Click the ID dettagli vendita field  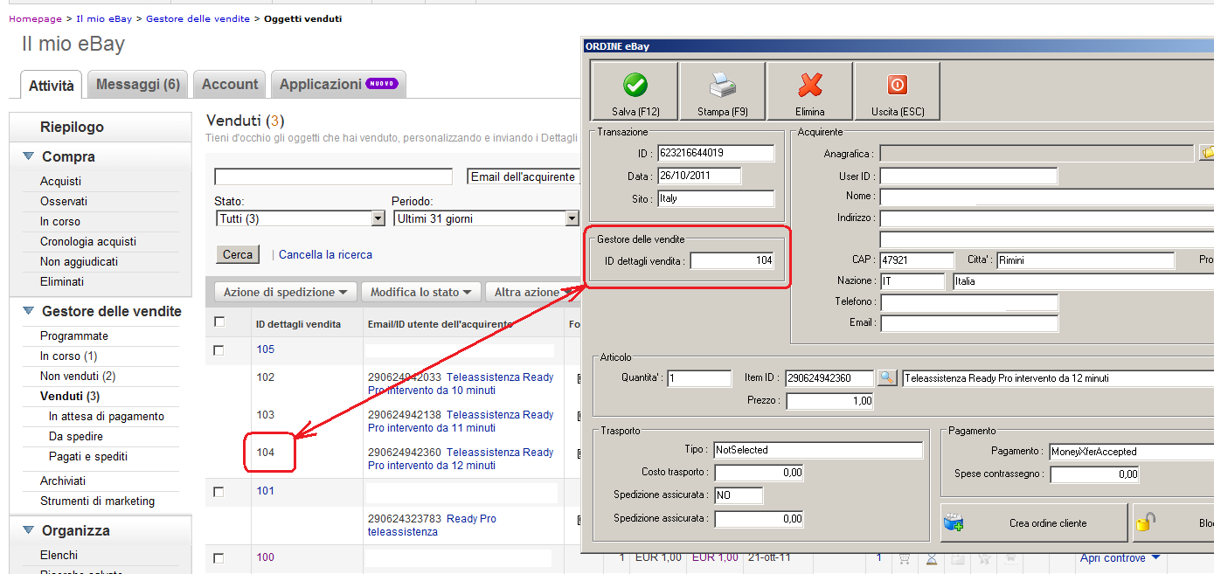click(732, 260)
